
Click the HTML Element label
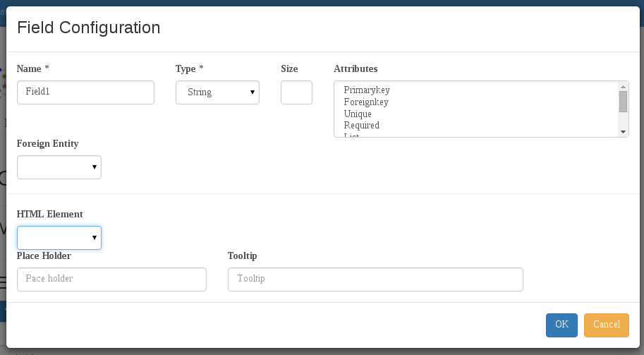click(49, 214)
